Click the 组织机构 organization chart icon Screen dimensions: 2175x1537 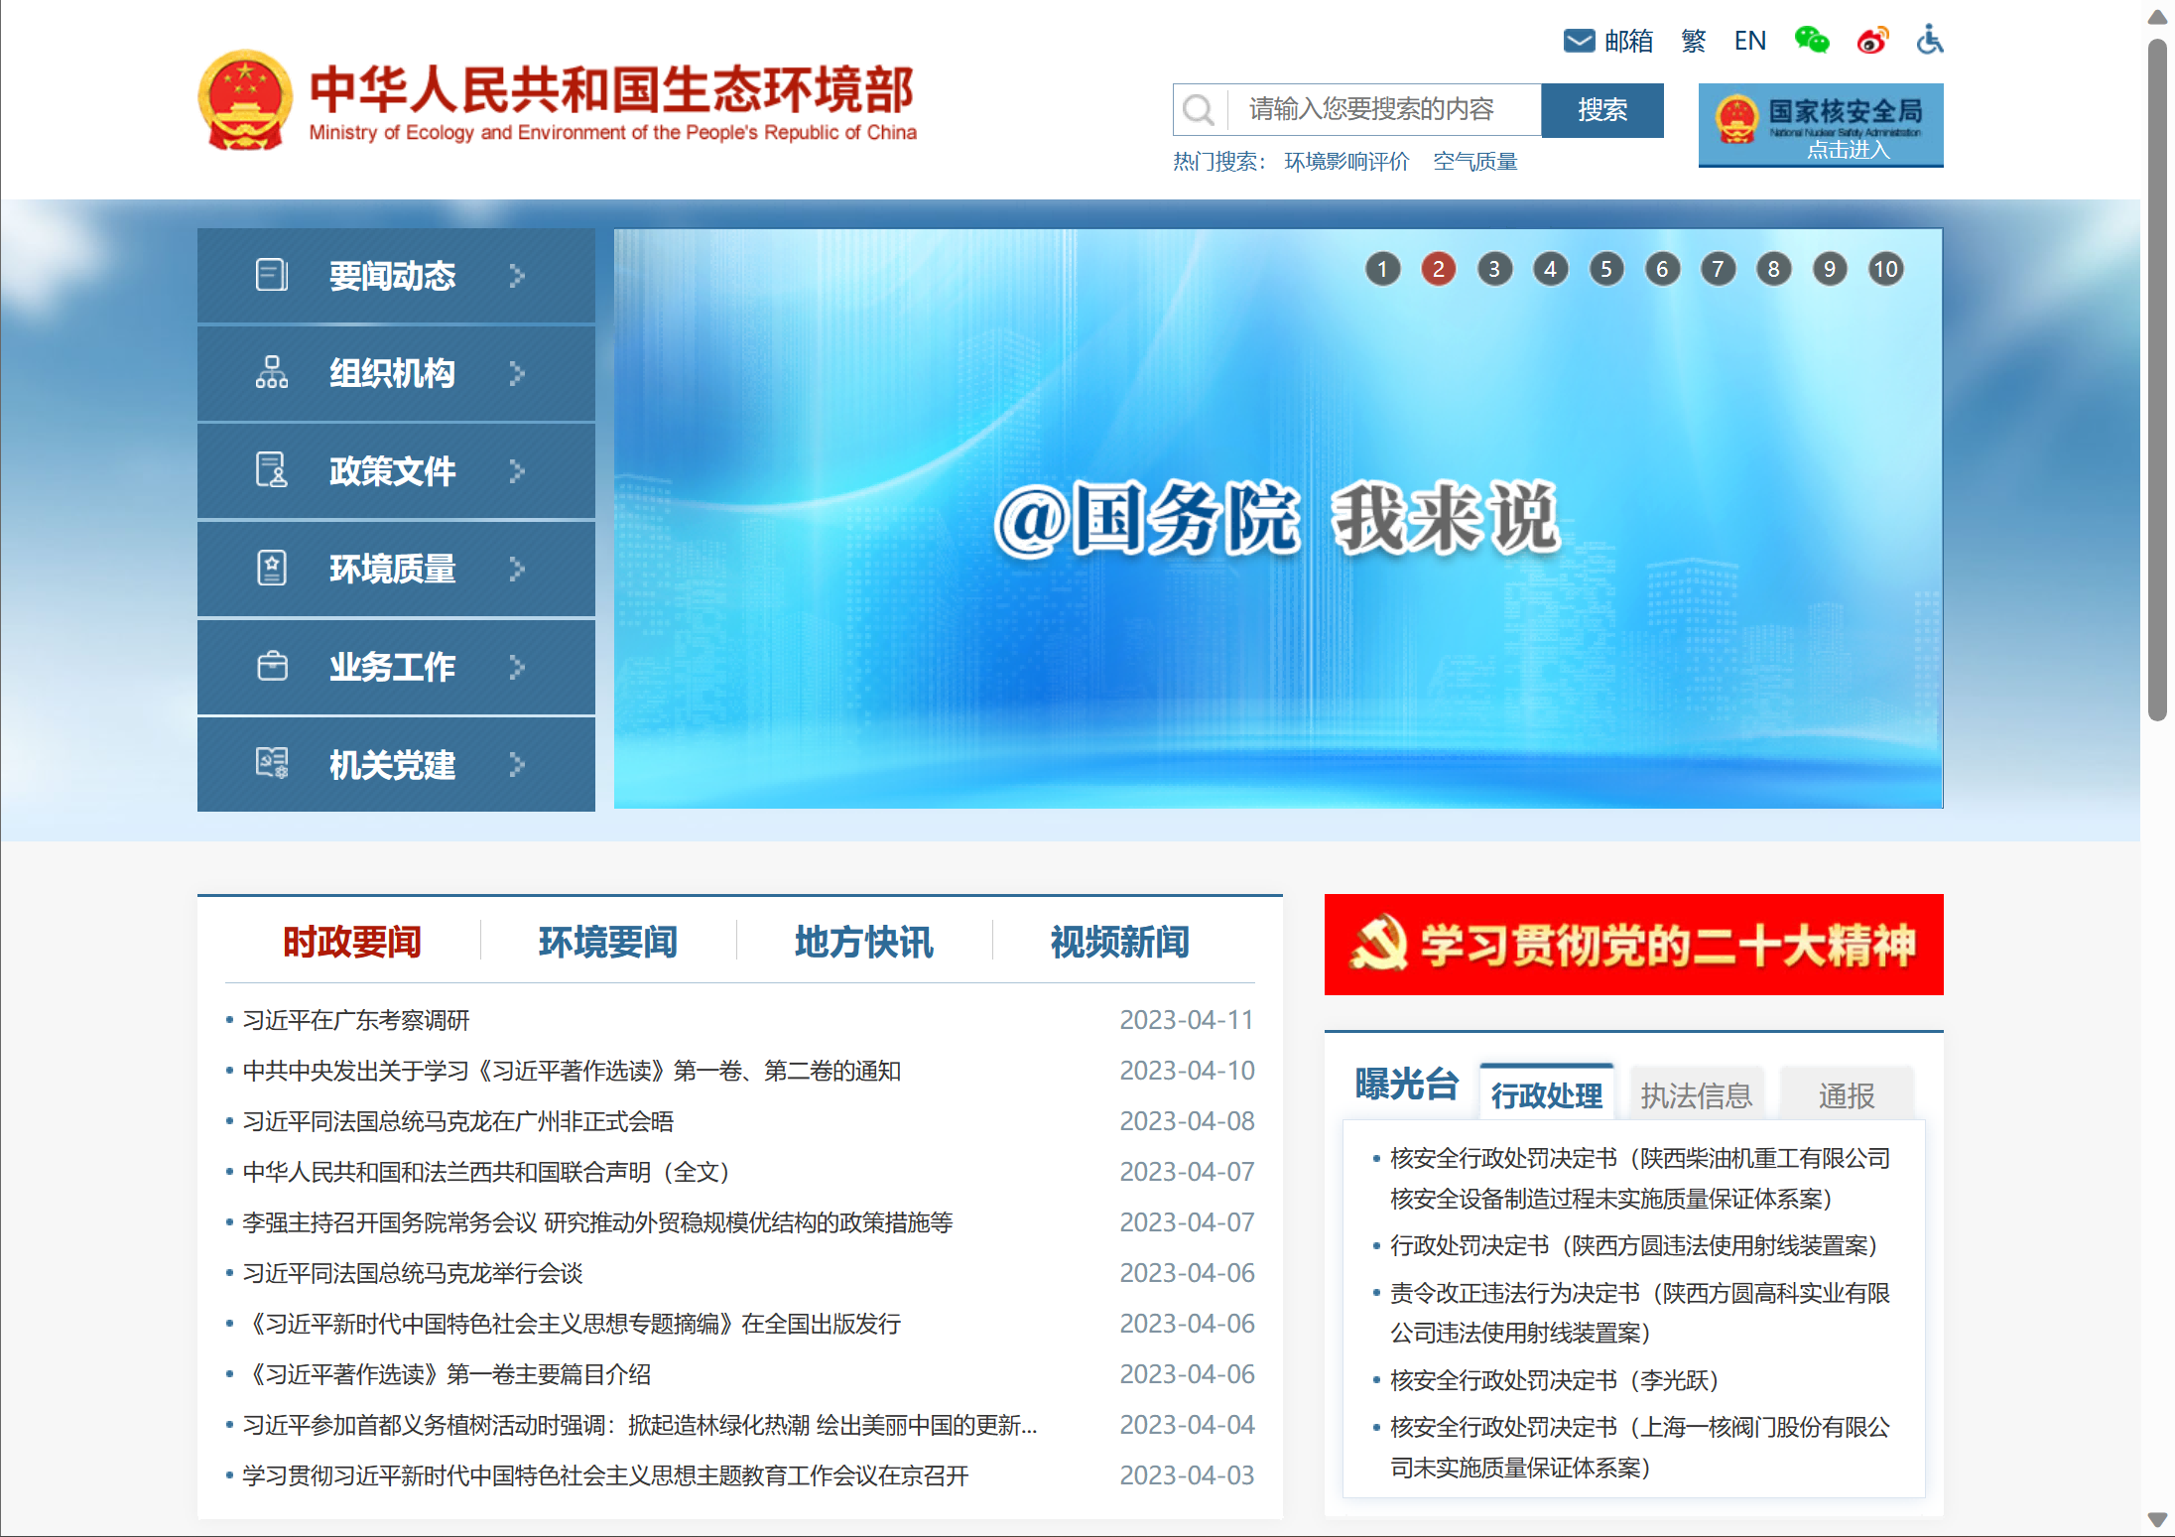tap(270, 372)
